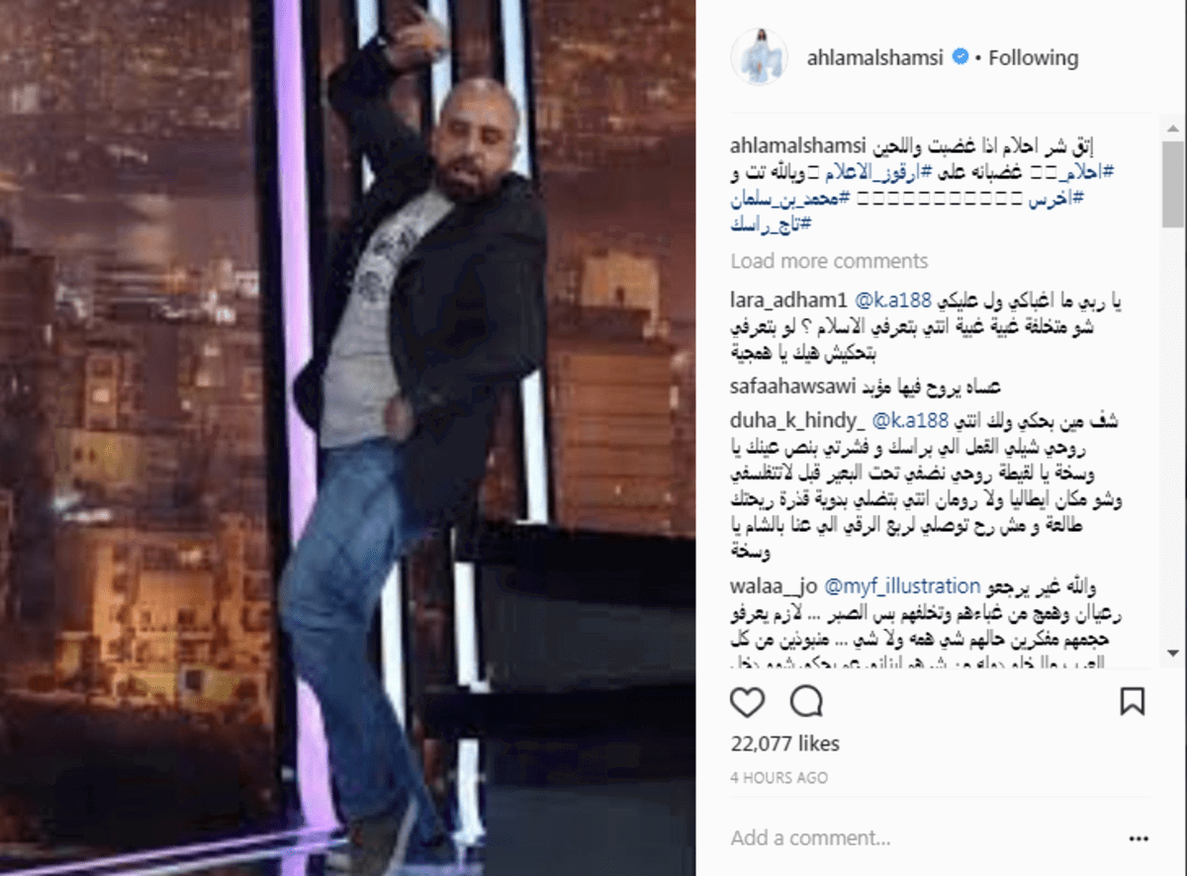Click the blue verified badge

pos(959,57)
